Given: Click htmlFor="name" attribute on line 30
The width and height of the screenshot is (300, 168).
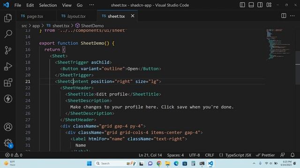Looking at the screenshot, I should [x=106, y=139].
